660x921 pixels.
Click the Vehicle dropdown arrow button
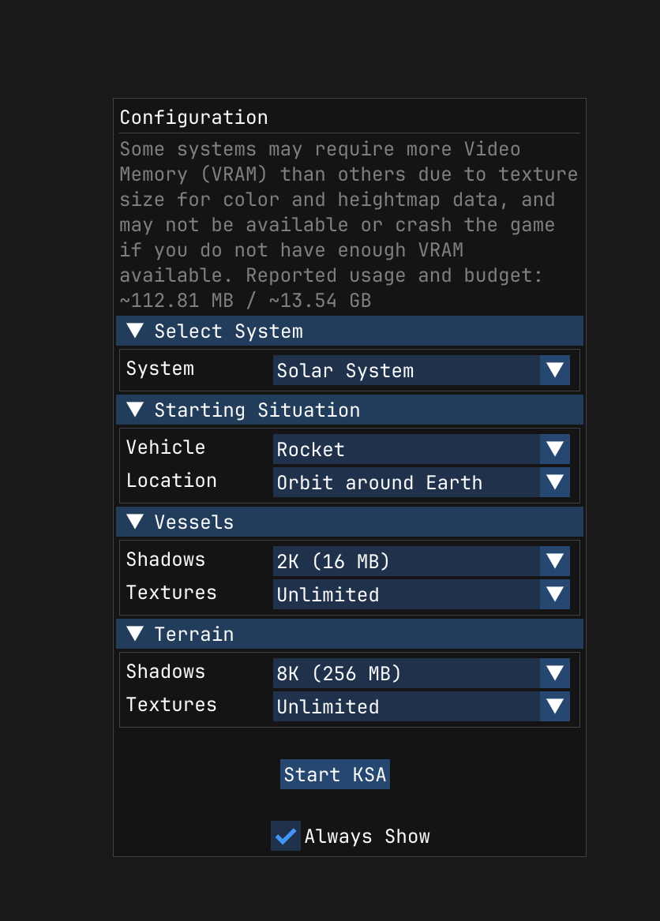555,449
